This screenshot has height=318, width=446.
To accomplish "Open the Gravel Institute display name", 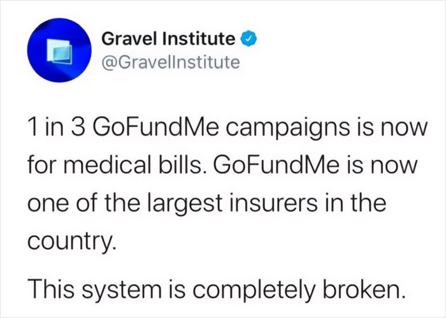I will [168, 39].
